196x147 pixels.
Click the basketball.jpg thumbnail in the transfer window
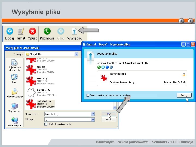click(x=104, y=78)
